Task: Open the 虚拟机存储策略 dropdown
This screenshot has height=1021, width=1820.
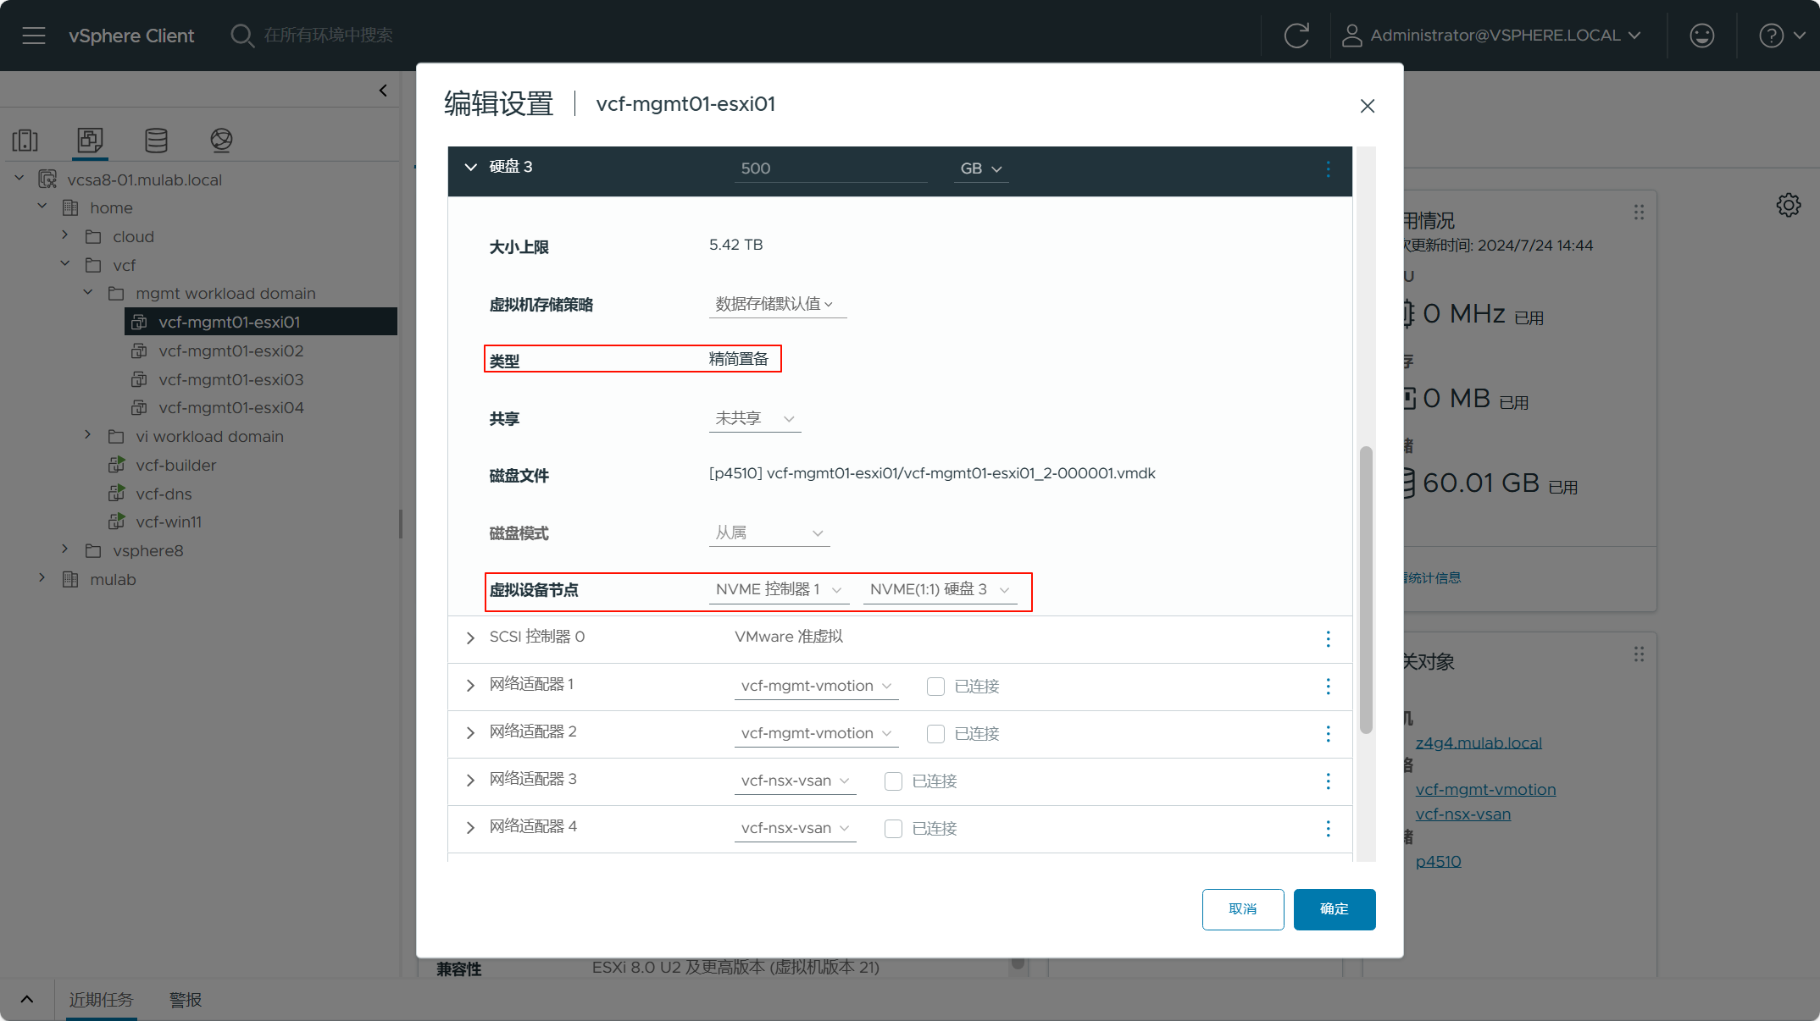Action: [777, 304]
